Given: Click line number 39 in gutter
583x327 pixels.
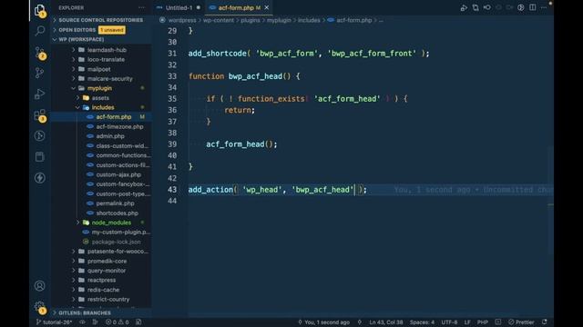Looking at the screenshot, I should [x=172, y=144].
